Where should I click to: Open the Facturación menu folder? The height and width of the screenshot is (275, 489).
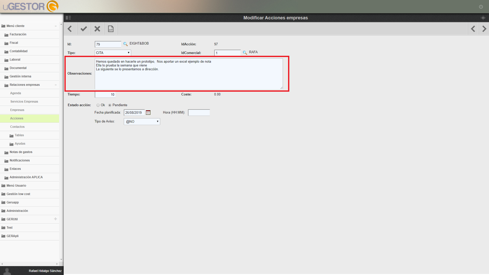tap(18, 34)
